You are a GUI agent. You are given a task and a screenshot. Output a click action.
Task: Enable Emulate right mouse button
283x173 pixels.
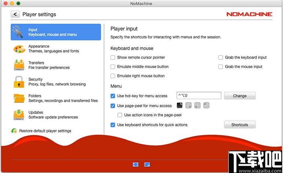pyautogui.click(x=113, y=76)
